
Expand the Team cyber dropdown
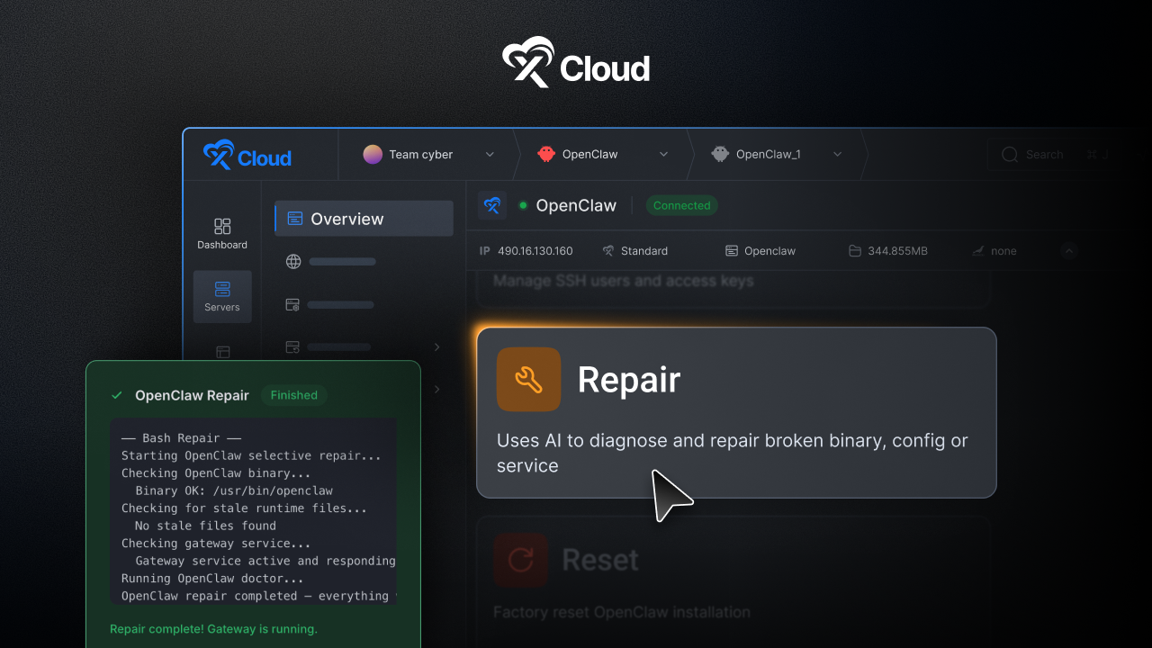click(x=490, y=154)
